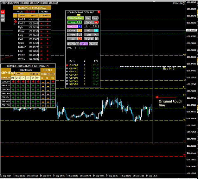Click the pink Add button
This screenshot has height=179, width=198.
click(x=72, y=26)
